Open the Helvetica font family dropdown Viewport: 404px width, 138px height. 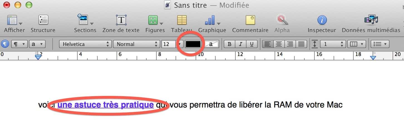point(85,44)
